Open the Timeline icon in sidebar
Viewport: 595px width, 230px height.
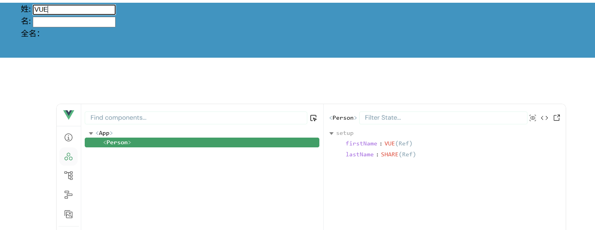pyautogui.click(x=69, y=195)
